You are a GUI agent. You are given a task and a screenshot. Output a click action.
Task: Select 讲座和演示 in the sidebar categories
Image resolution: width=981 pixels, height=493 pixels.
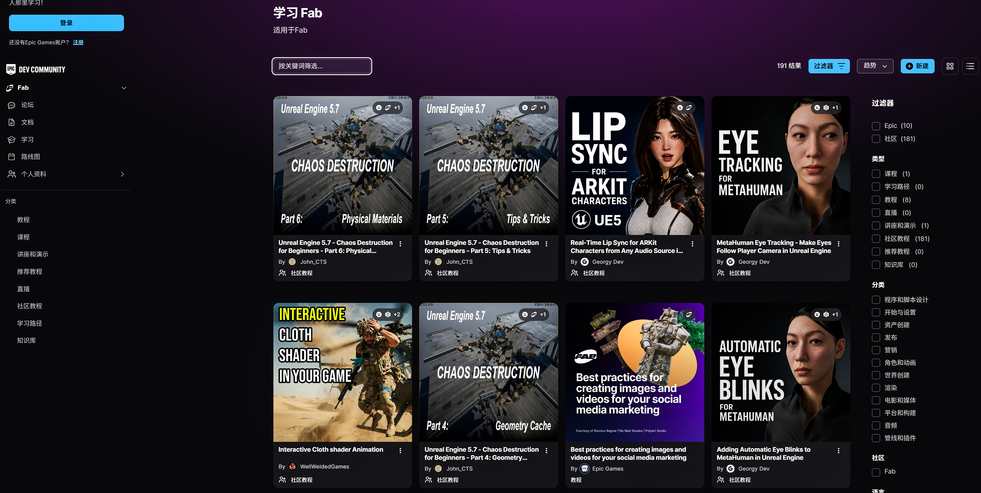pos(33,254)
